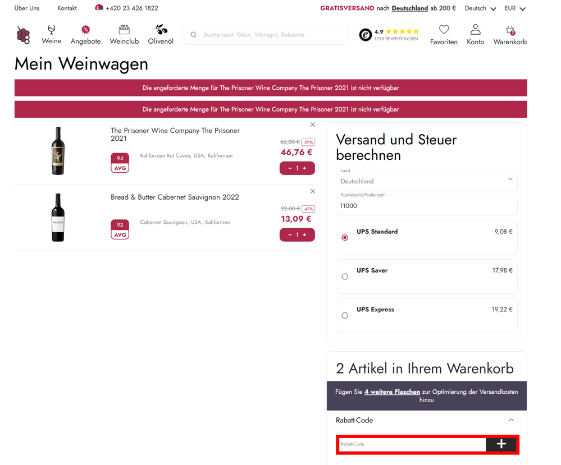Click the 46,76 € price

point(297,152)
